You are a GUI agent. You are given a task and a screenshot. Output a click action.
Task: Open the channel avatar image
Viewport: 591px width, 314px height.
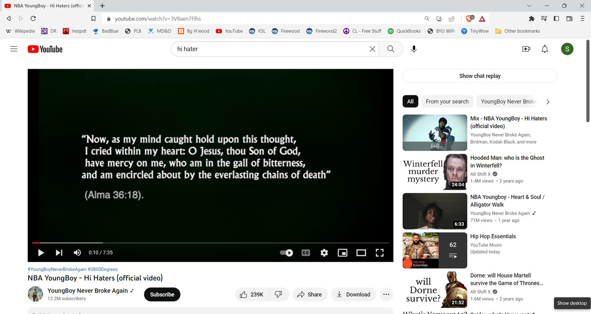36,294
